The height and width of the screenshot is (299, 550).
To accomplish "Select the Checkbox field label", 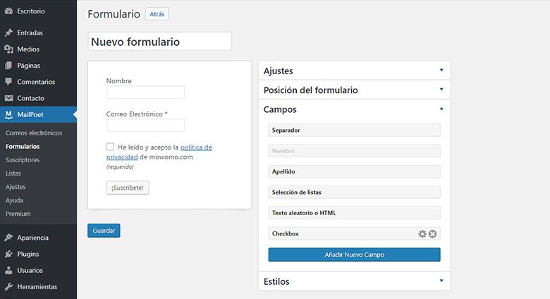I will point(286,233).
